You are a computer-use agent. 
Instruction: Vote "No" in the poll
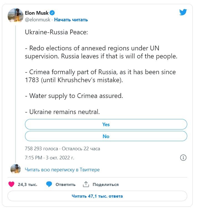[x=106, y=136]
